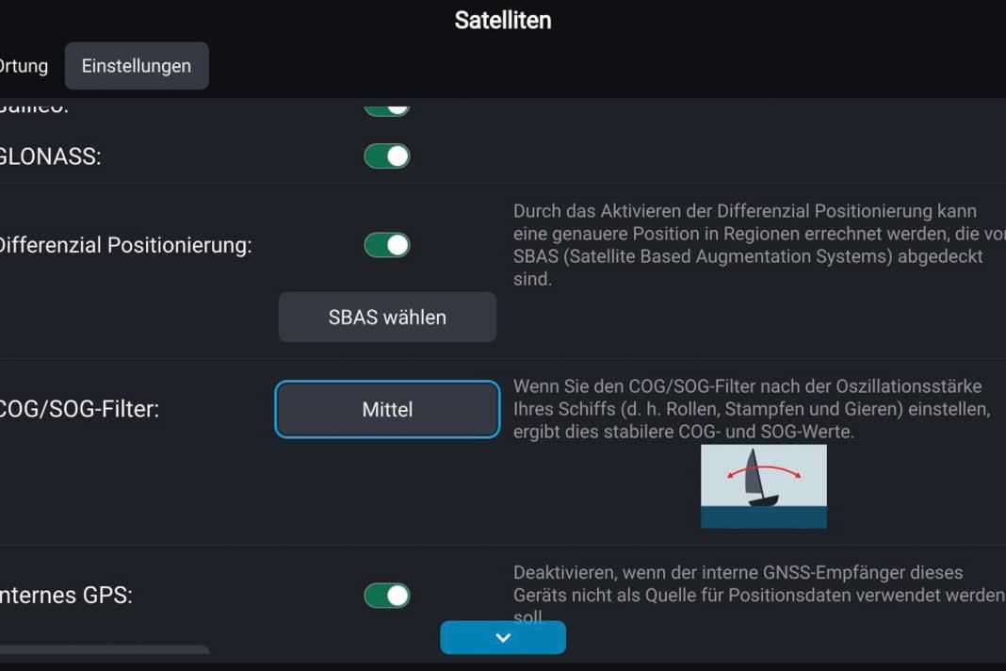Click the COG/SOG filter description text

coord(749,409)
